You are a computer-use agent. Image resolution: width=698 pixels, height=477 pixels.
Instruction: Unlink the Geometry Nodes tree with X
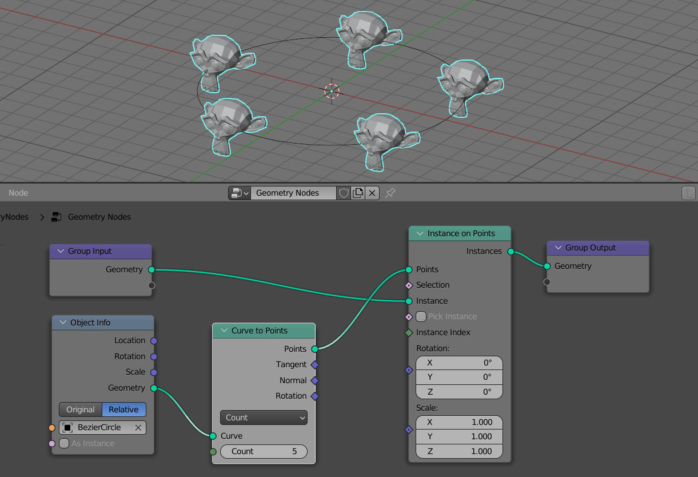372,193
